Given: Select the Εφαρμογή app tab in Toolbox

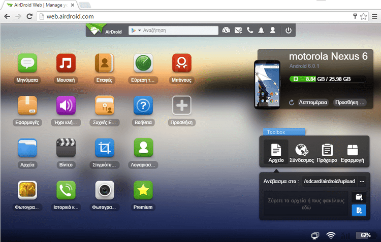Looking at the screenshot, I should tap(353, 152).
